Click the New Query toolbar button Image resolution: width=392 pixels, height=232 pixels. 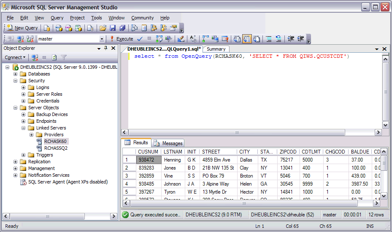pyautogui.click(x=22, y=28)
